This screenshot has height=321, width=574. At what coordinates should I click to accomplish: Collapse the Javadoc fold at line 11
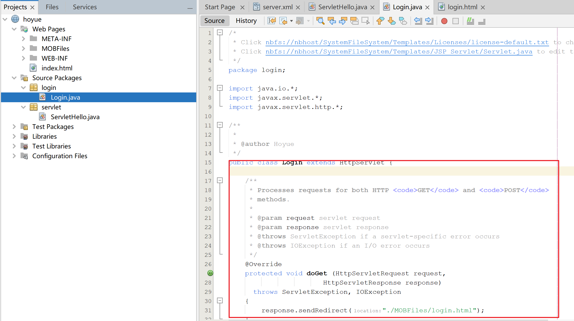pos(220,125)
